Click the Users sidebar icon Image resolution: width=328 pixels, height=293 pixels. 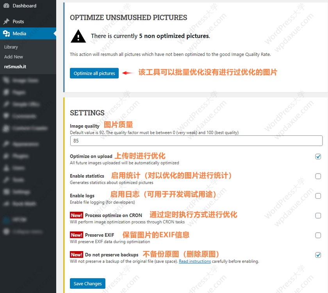6,168
